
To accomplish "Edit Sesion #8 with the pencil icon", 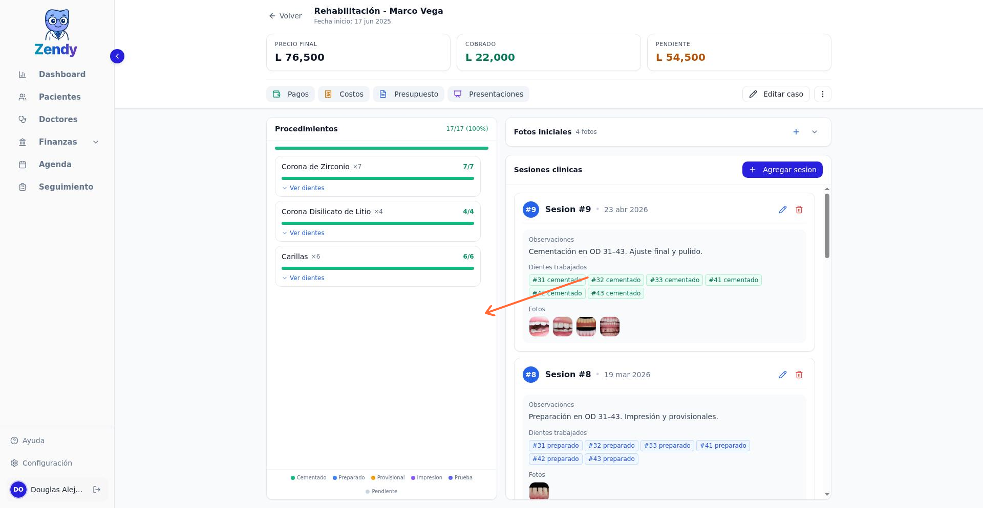I will (782, 375).
